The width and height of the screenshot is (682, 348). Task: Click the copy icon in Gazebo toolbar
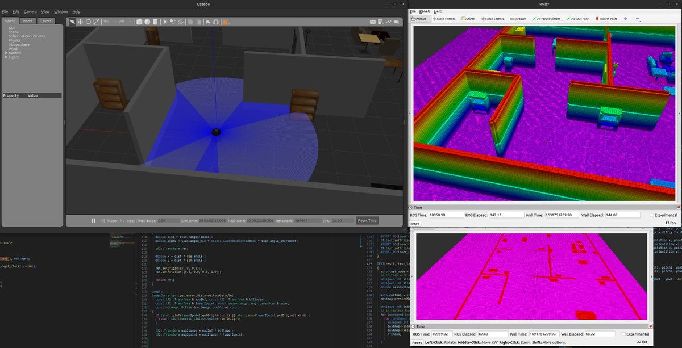pyautogui.click(x=190, y=22)
